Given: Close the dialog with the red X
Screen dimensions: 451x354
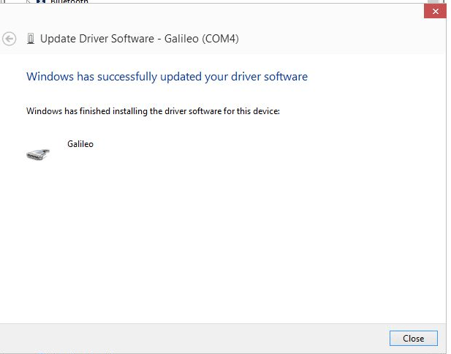Looking at the screenshot, I should pos(435,12).
